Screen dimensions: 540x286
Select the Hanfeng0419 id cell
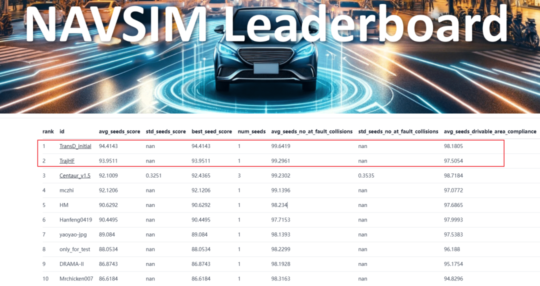point(76,220)
